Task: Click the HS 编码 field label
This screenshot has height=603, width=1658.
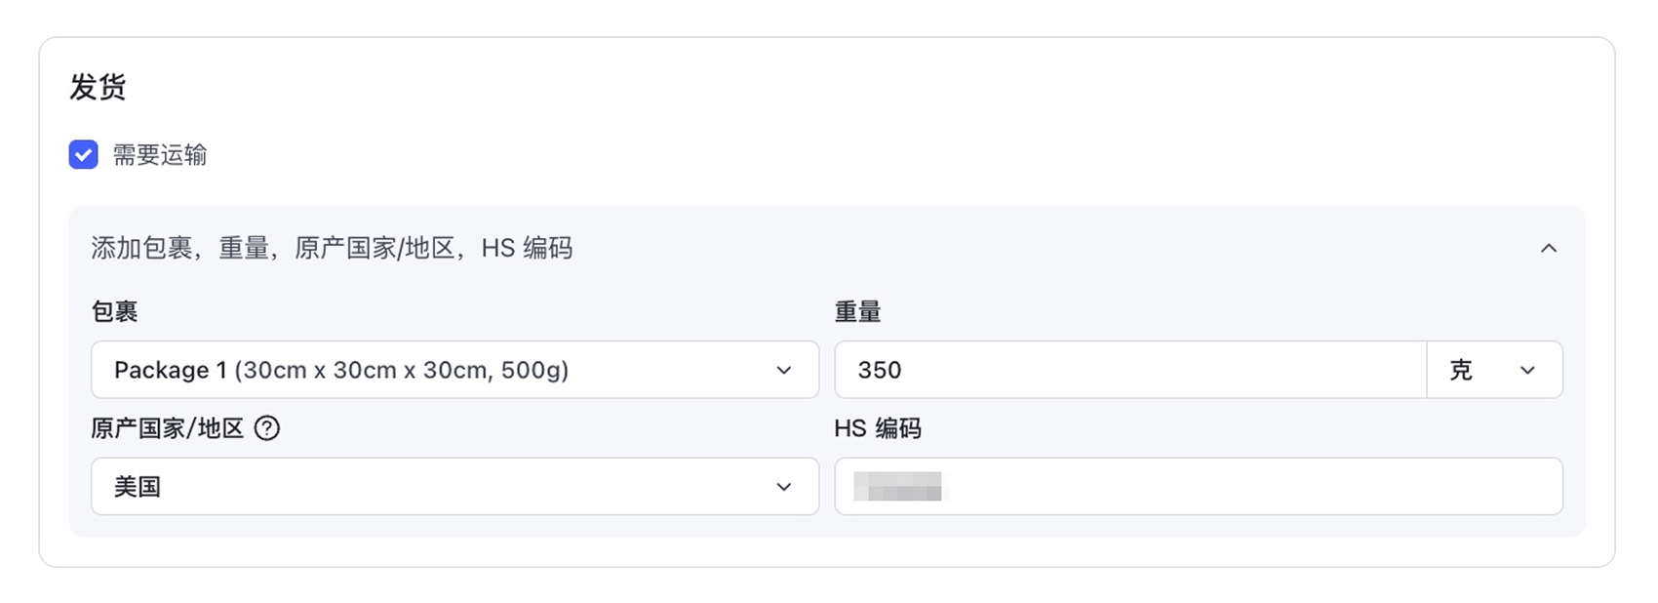Action: tap(878, 428)
